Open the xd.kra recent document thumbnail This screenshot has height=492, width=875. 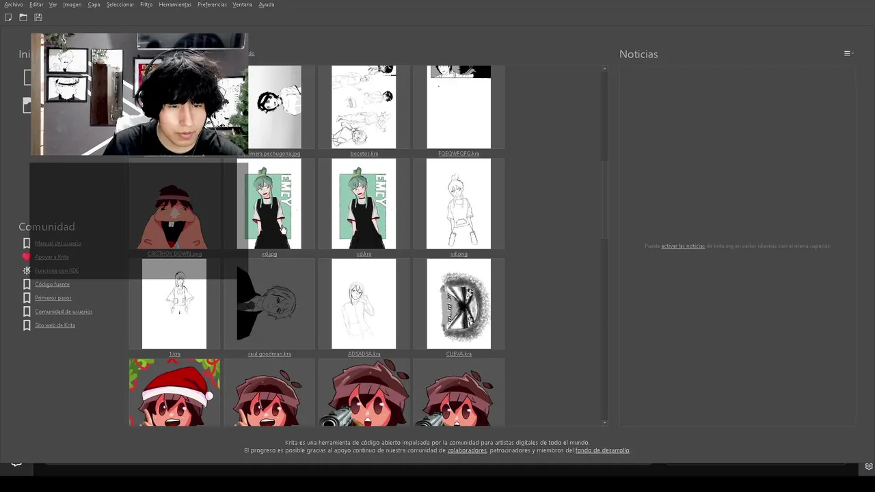coord(364,204)
